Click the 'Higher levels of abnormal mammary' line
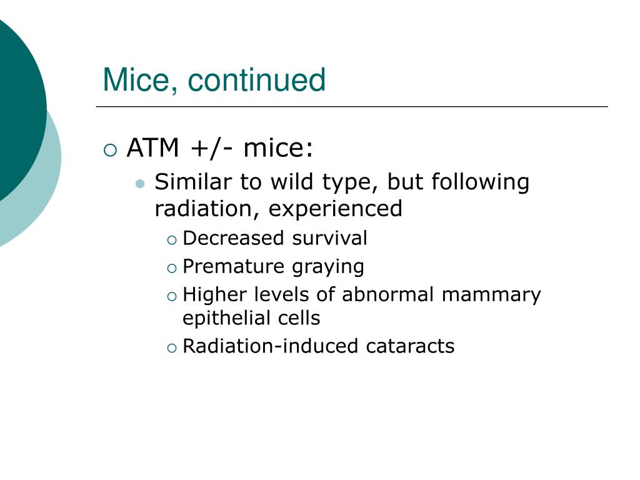The width and height of the screenshot is (640, 480). click(x=362, y=295)
